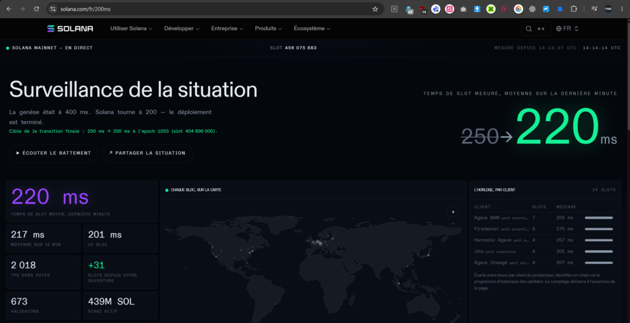Viewport: 630px width, 323px height.
Task: Click the ChatGPT knot extension icon
Action: 532,9
